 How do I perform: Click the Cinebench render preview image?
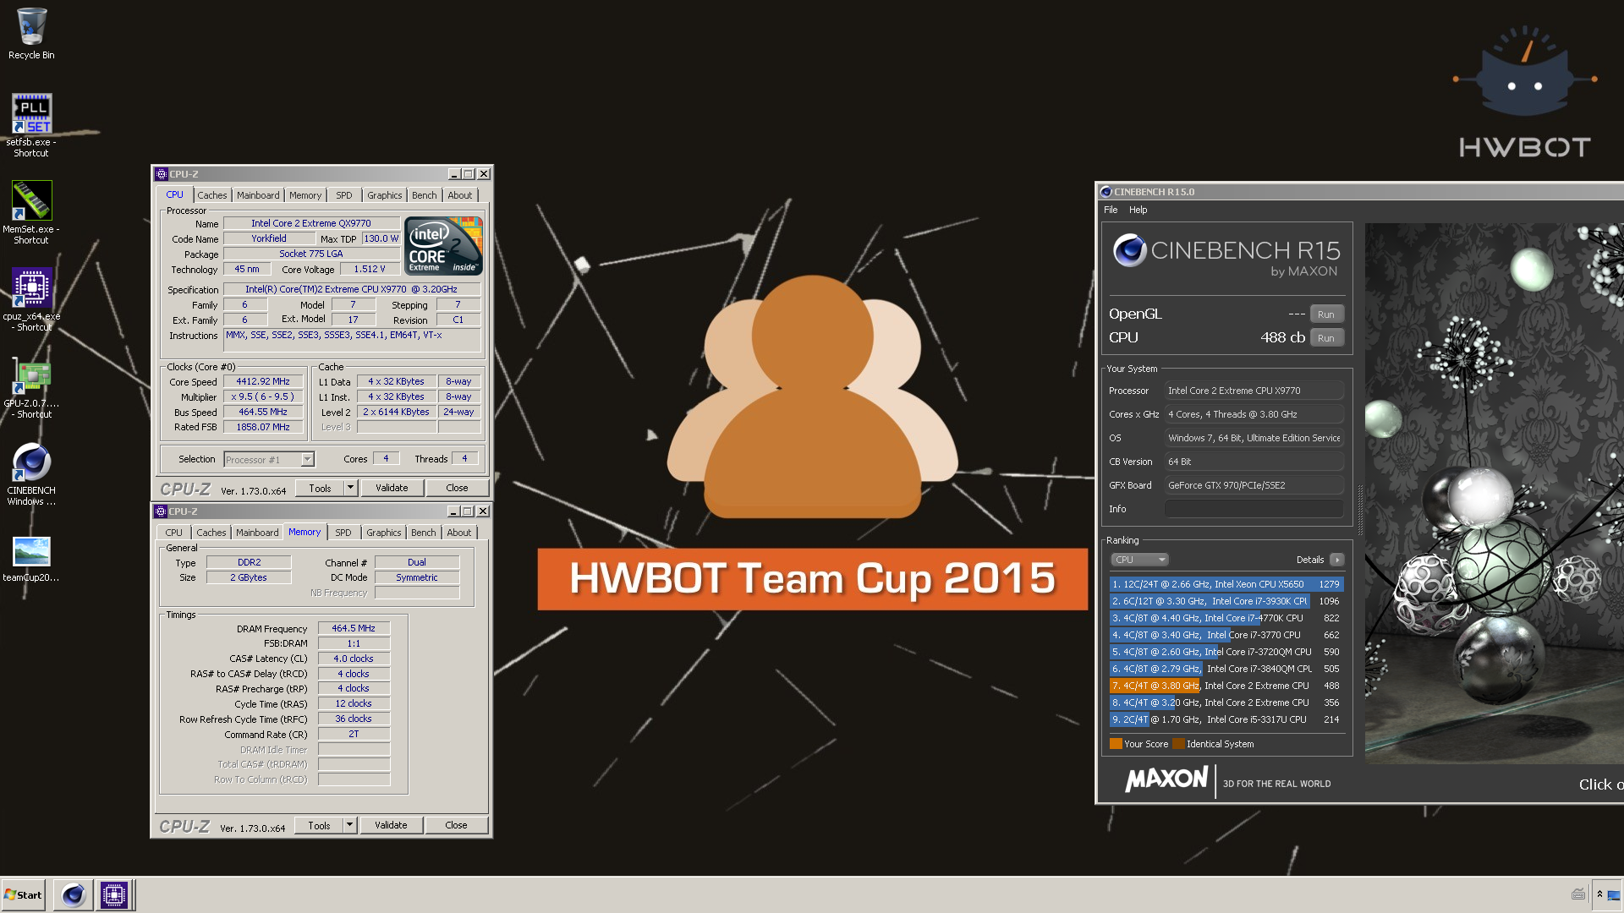tap(1494, 493)
